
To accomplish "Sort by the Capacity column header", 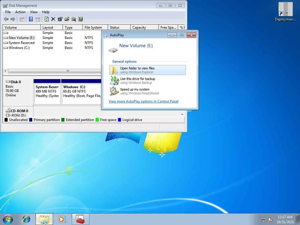I will click(x=144, y=27).
